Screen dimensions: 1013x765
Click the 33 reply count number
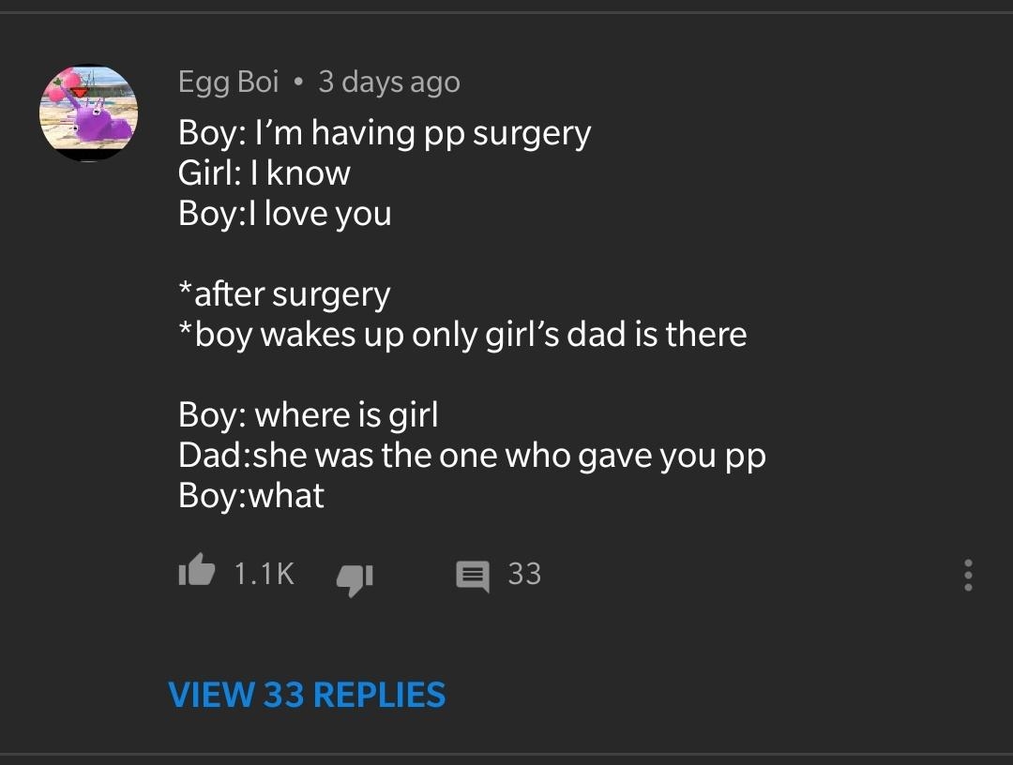(523, 575)
